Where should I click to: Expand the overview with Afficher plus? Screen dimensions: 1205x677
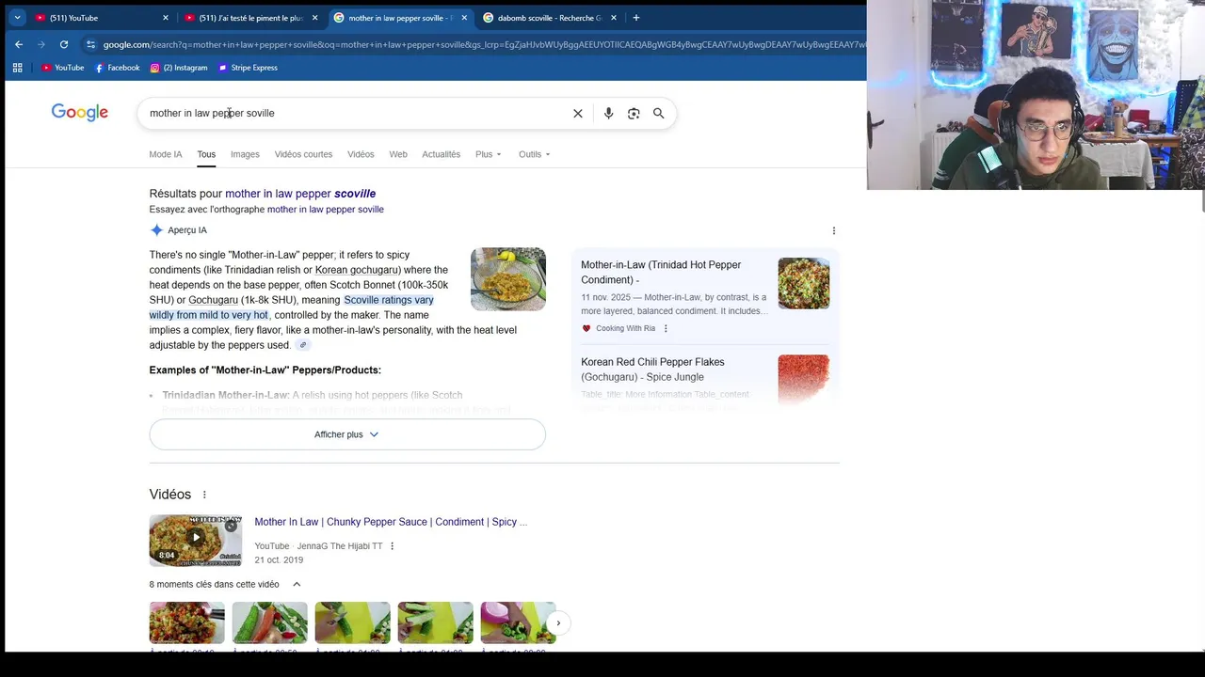click(x=347, y=434)
